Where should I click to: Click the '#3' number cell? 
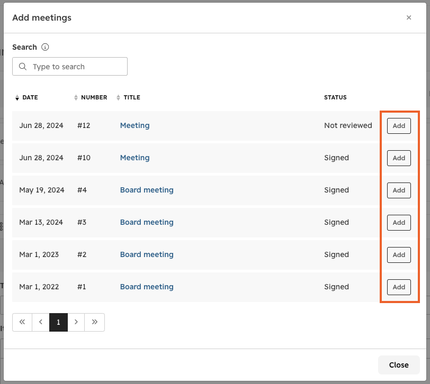pos(82,222)
